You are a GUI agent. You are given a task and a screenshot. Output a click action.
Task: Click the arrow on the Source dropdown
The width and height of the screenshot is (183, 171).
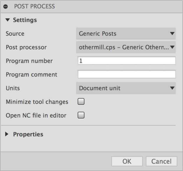pos(172,33)
